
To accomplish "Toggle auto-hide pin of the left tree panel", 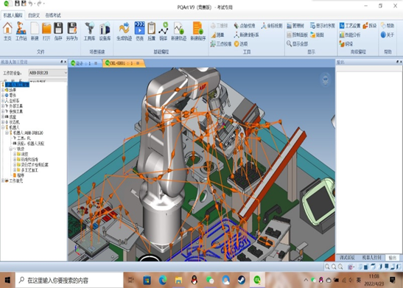I will tap(62, 62).
